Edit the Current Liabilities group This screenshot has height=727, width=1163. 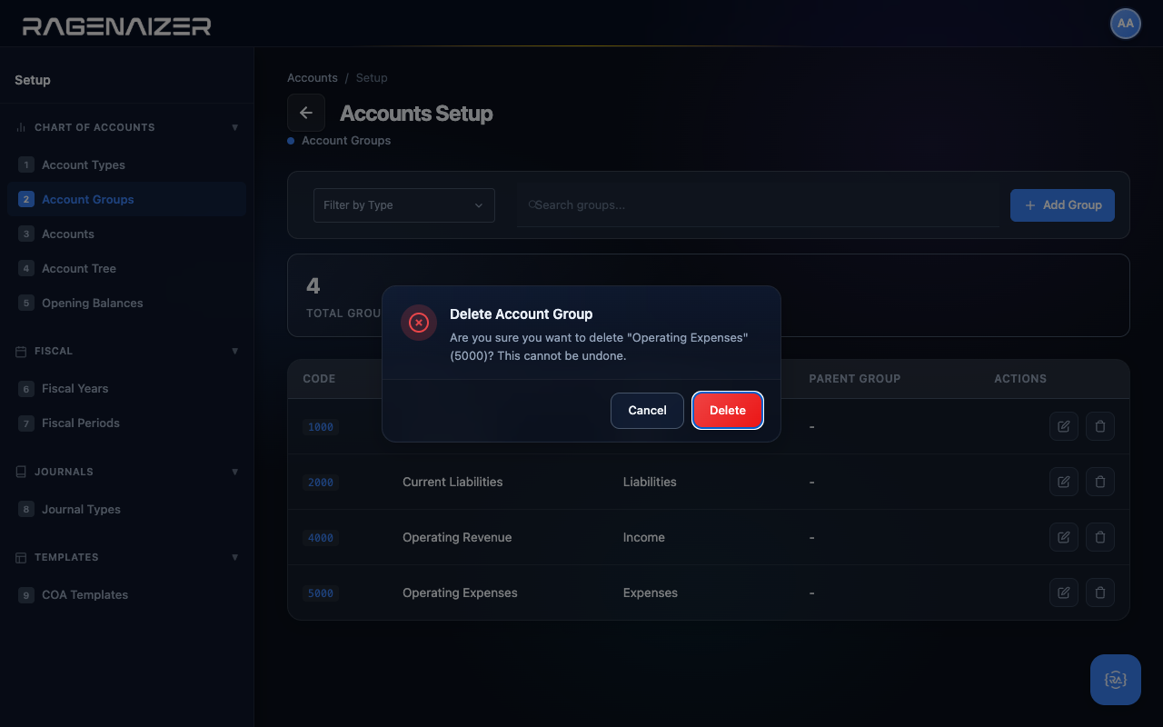pos(1063,482)
